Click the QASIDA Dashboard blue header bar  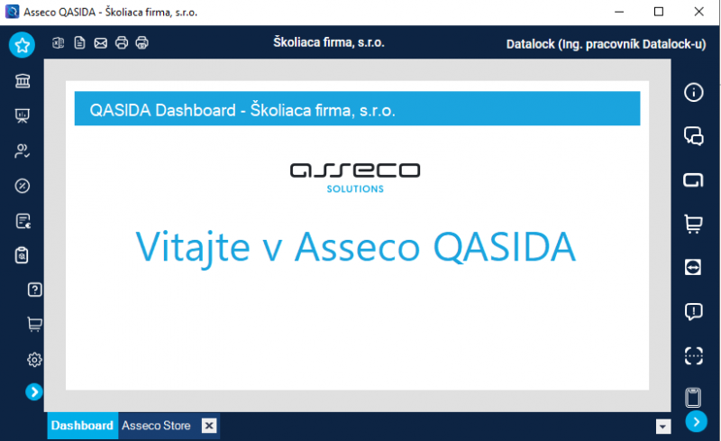[x=357, y=108]
